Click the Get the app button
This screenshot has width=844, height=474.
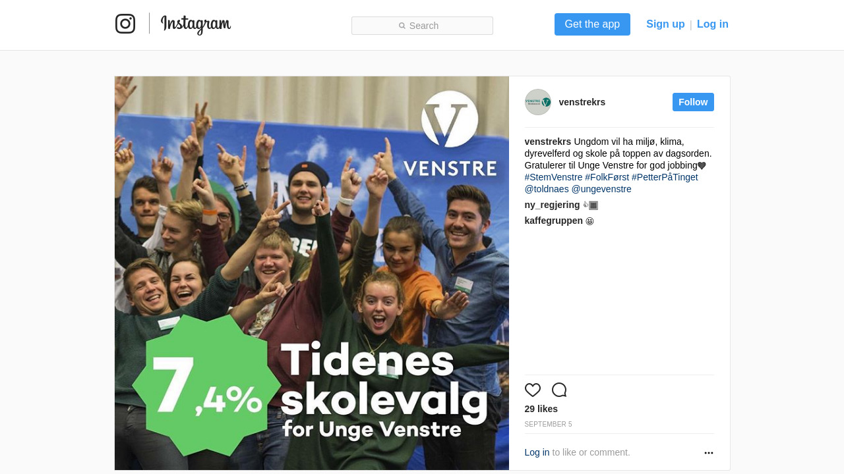click(x=592, y=24)
